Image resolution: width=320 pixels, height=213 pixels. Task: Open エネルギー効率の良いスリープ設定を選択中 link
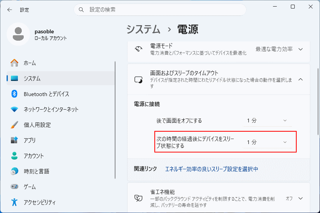(x=212, y=169)
